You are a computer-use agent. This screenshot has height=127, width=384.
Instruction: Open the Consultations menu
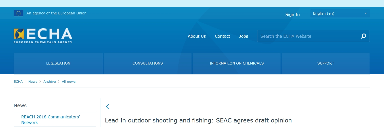point(148,63)
